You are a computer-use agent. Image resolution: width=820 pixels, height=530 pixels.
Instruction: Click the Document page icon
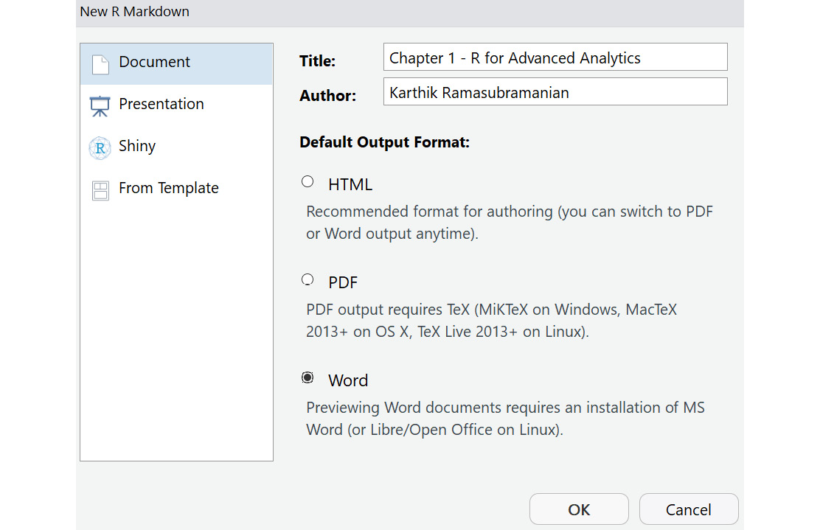(x=100, y=64)
